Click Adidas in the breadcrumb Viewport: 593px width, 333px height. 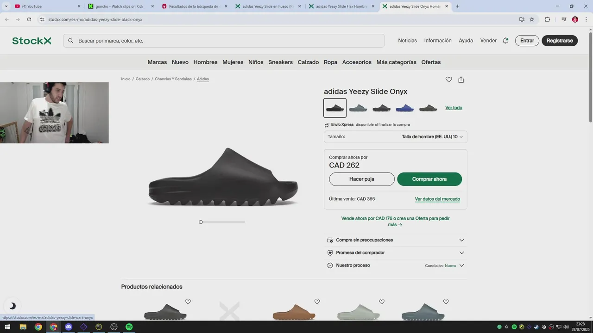pos(203,79)
